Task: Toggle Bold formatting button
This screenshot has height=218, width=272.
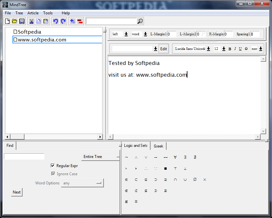Action: 230,49
